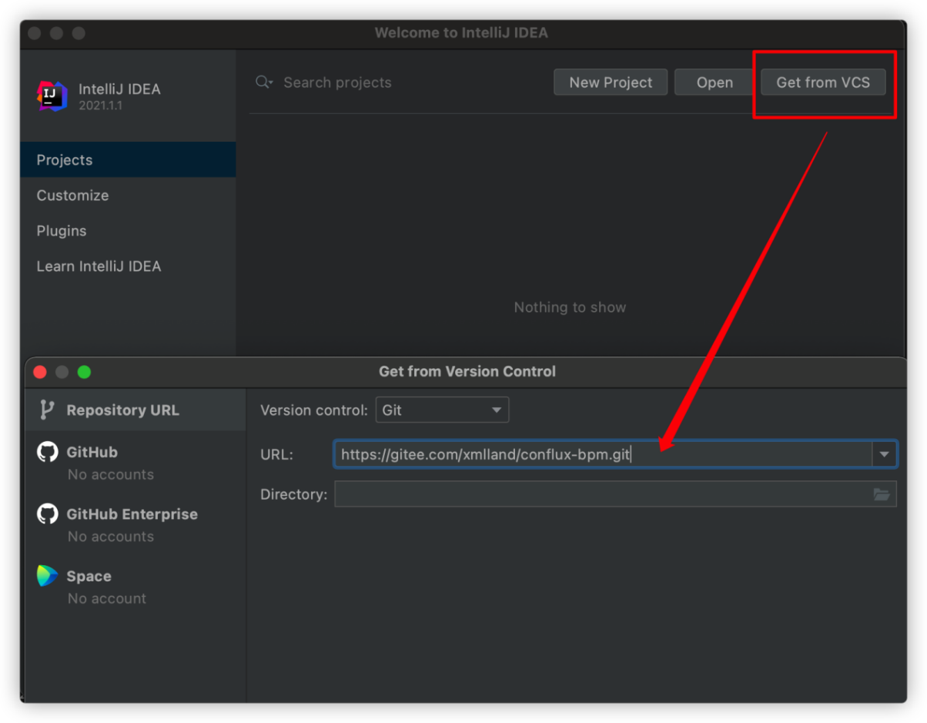
Task: Expand the URL history dropdown arrow
Action: point(884,454)
